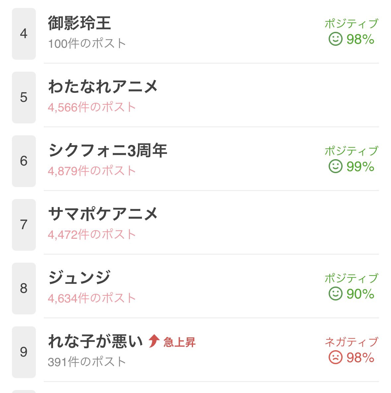Select the シクフォニ3周年 trending keyword
This screenshot has height=393, width=391.
(107, 151)
